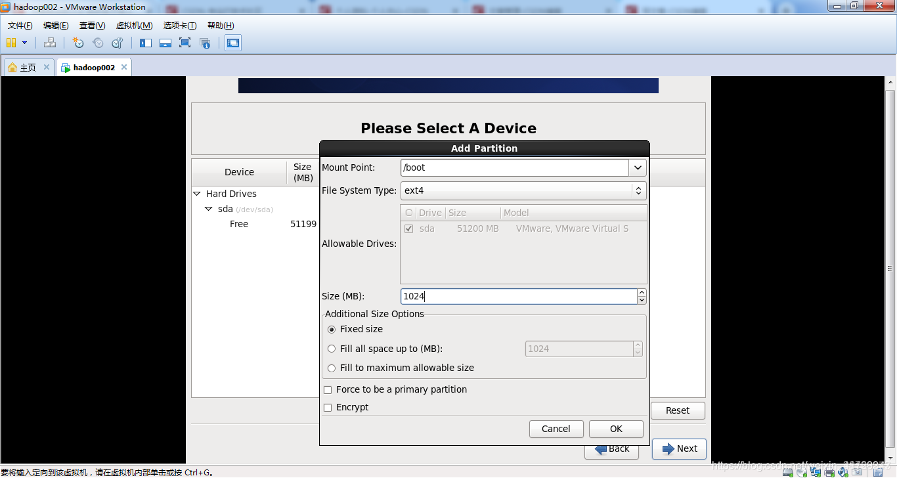The image size is (897, 478).
Task: Select the hadoop002 tab
Action: pos(94,68)
